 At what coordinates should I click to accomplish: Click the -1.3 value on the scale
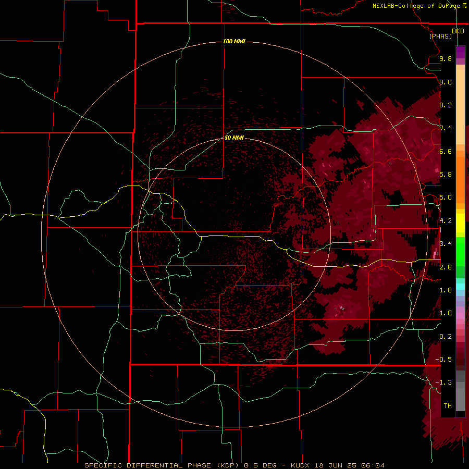pyautogui.click(x=444, y=382)
